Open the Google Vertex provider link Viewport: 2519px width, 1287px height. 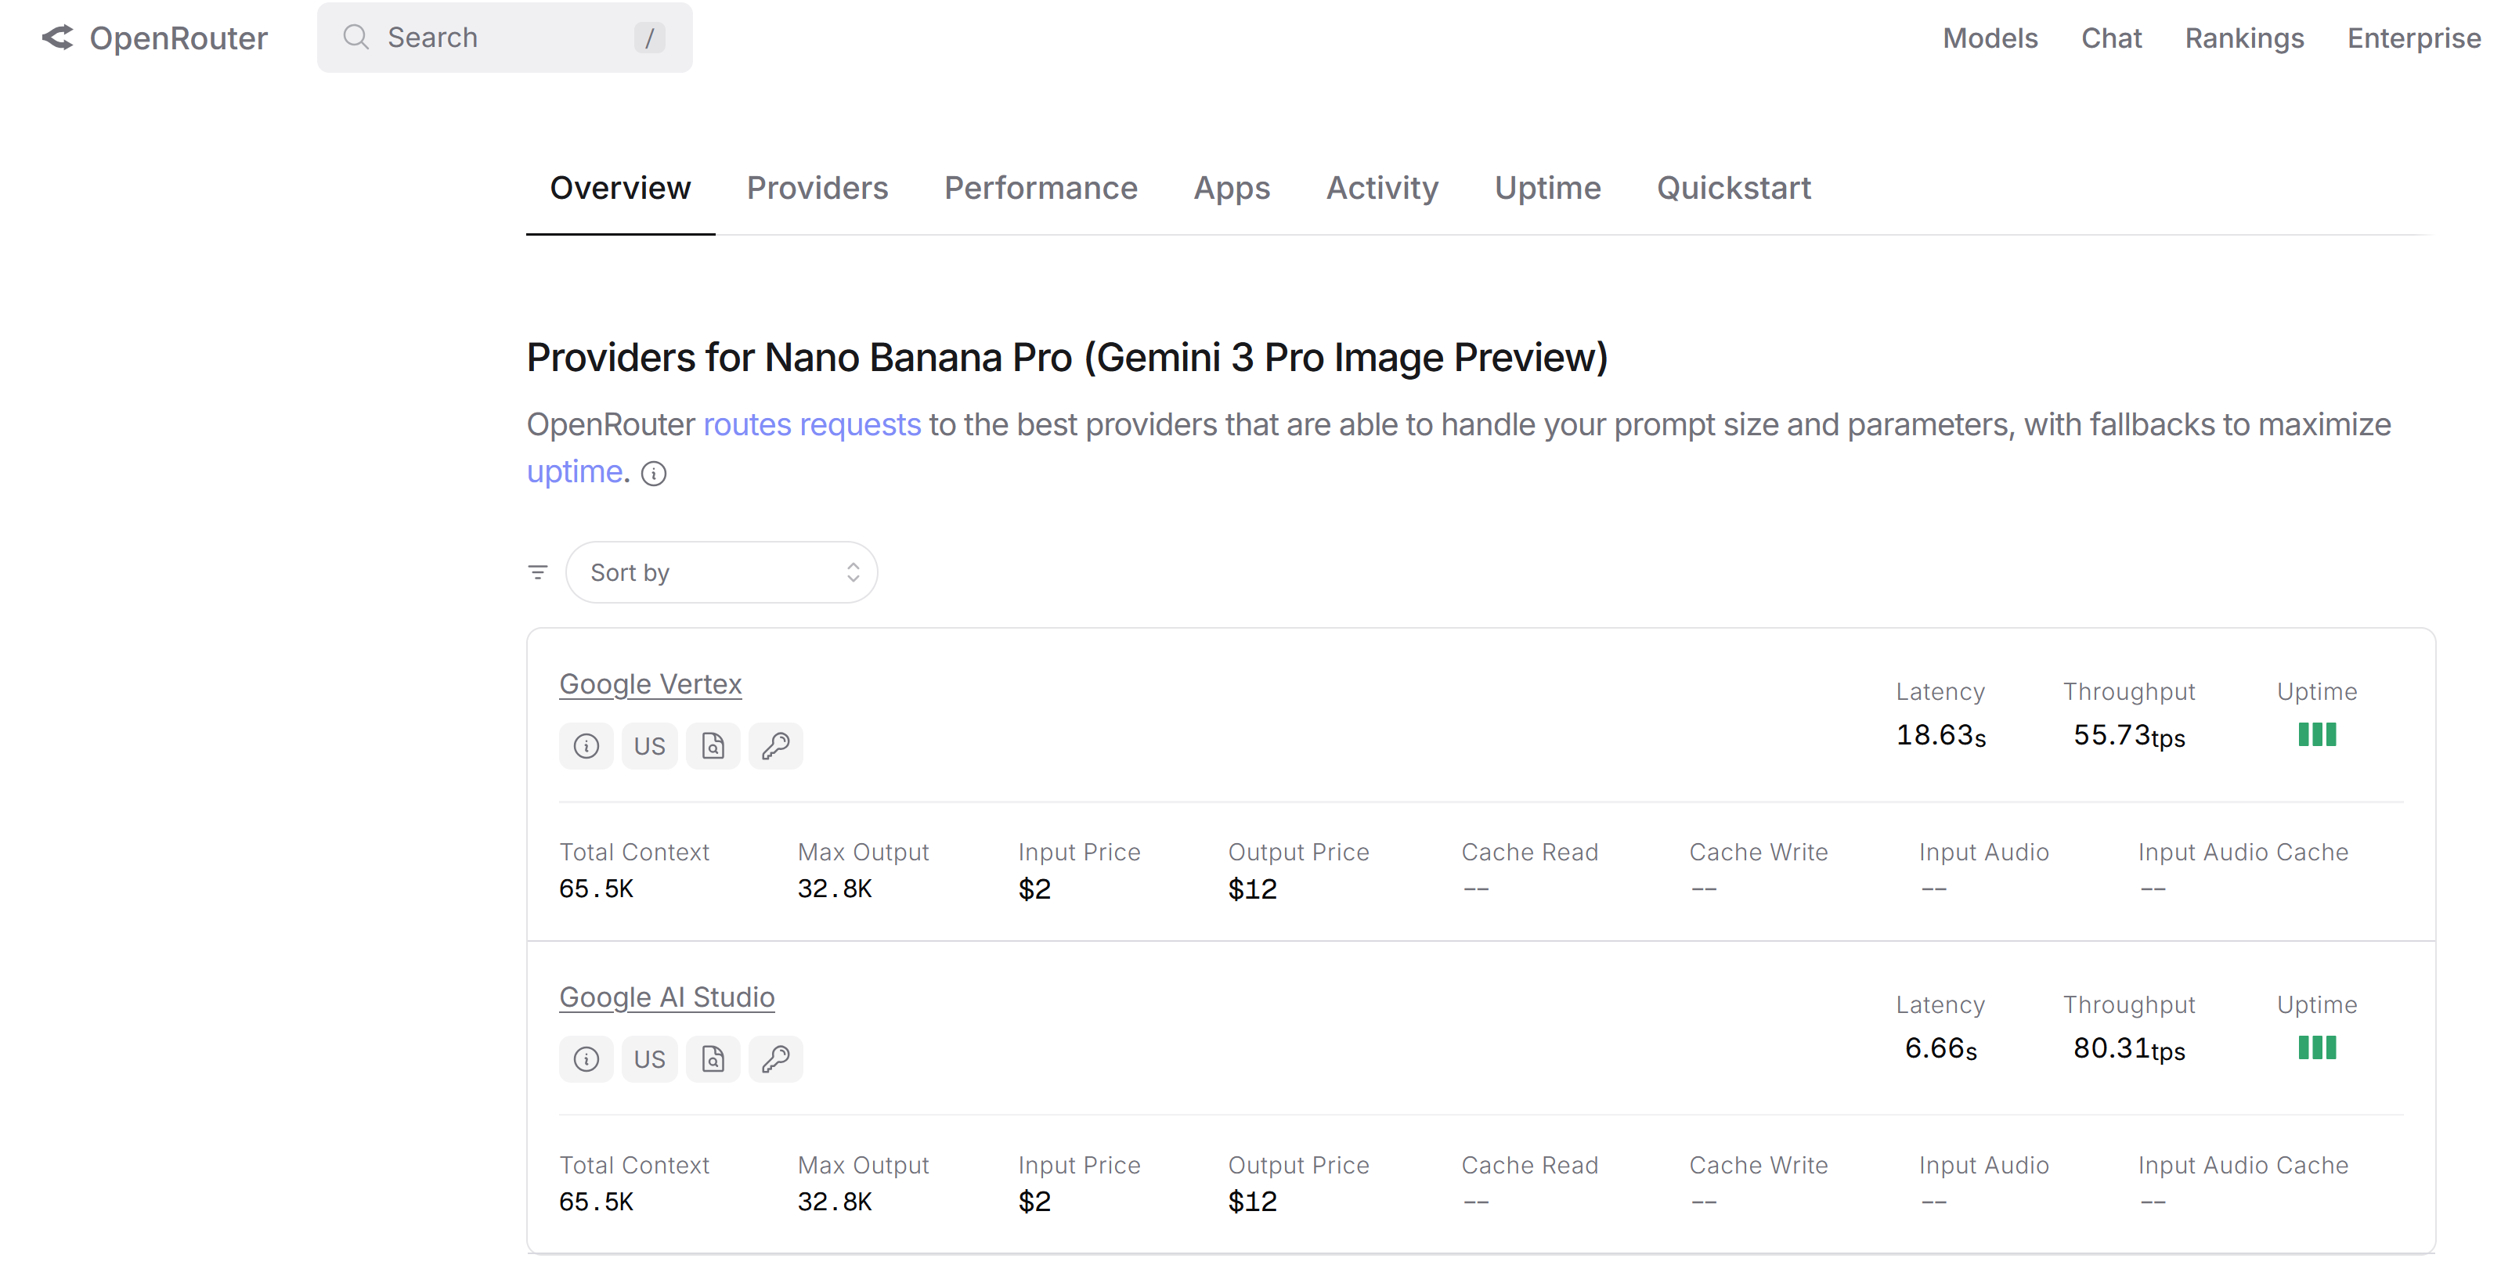(x=650, y=683)
